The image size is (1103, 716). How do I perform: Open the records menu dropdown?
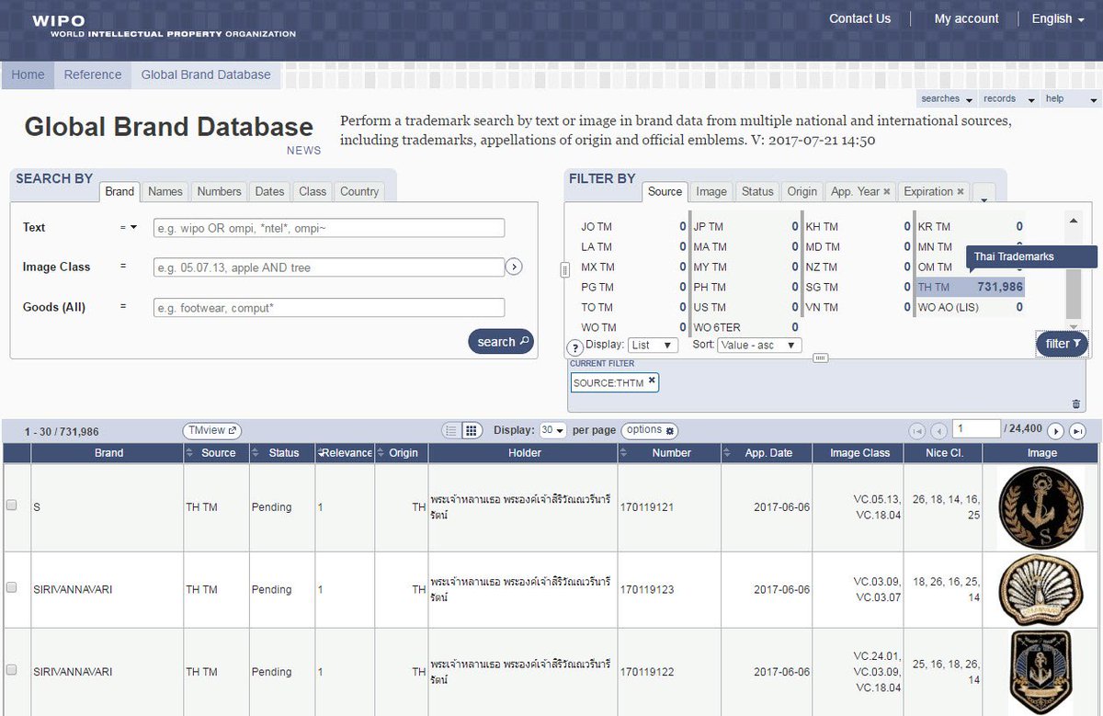click(1007, 99)
